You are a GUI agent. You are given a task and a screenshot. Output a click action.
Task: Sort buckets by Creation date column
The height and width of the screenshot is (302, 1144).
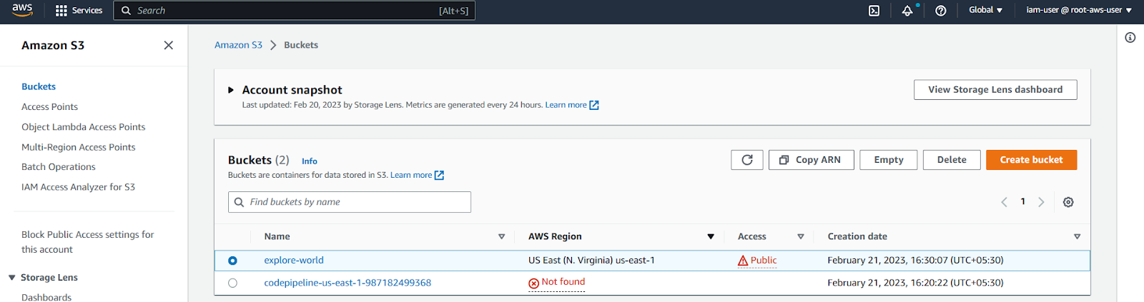1078,236
